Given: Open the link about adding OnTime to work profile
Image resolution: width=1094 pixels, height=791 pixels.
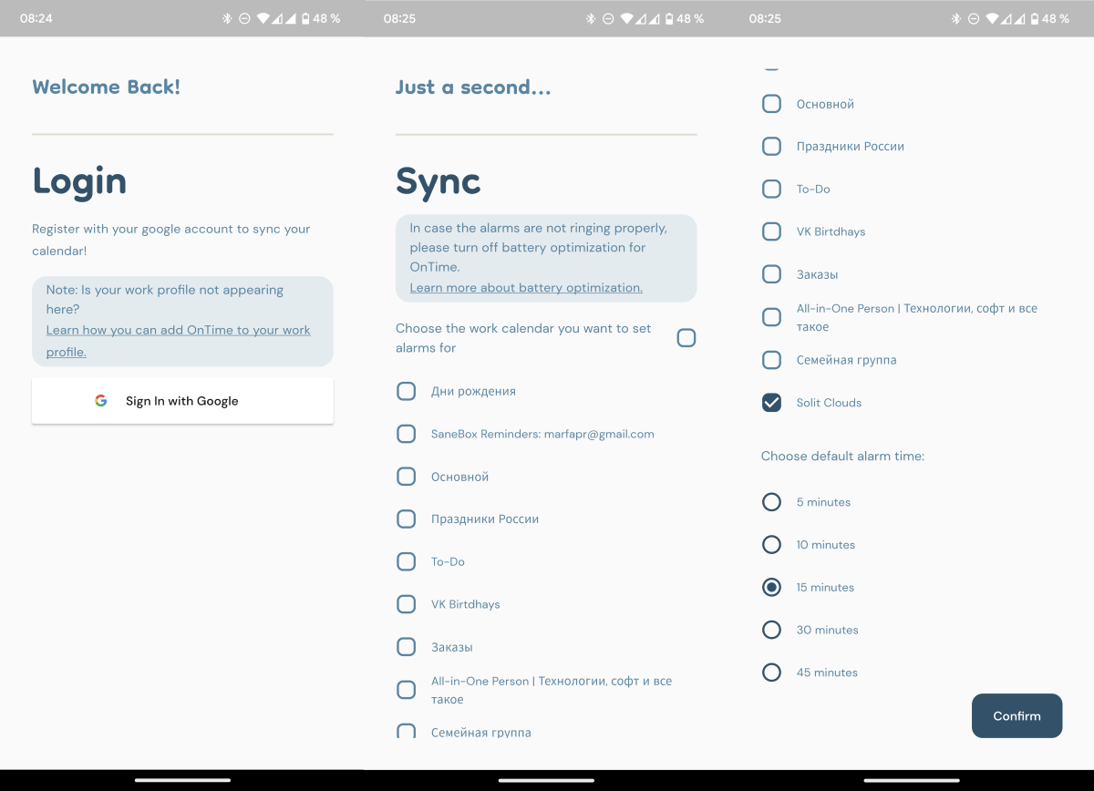Looking at the screenshot, I should coord(179,341).
